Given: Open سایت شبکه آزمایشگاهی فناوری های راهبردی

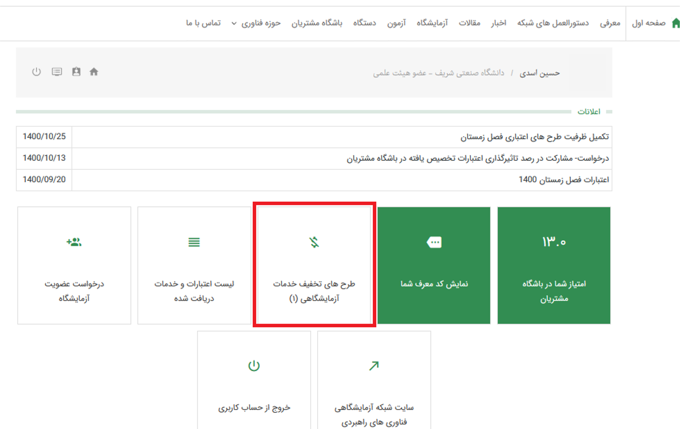Looking at the screenshot, I should click(x=374, y=380).
